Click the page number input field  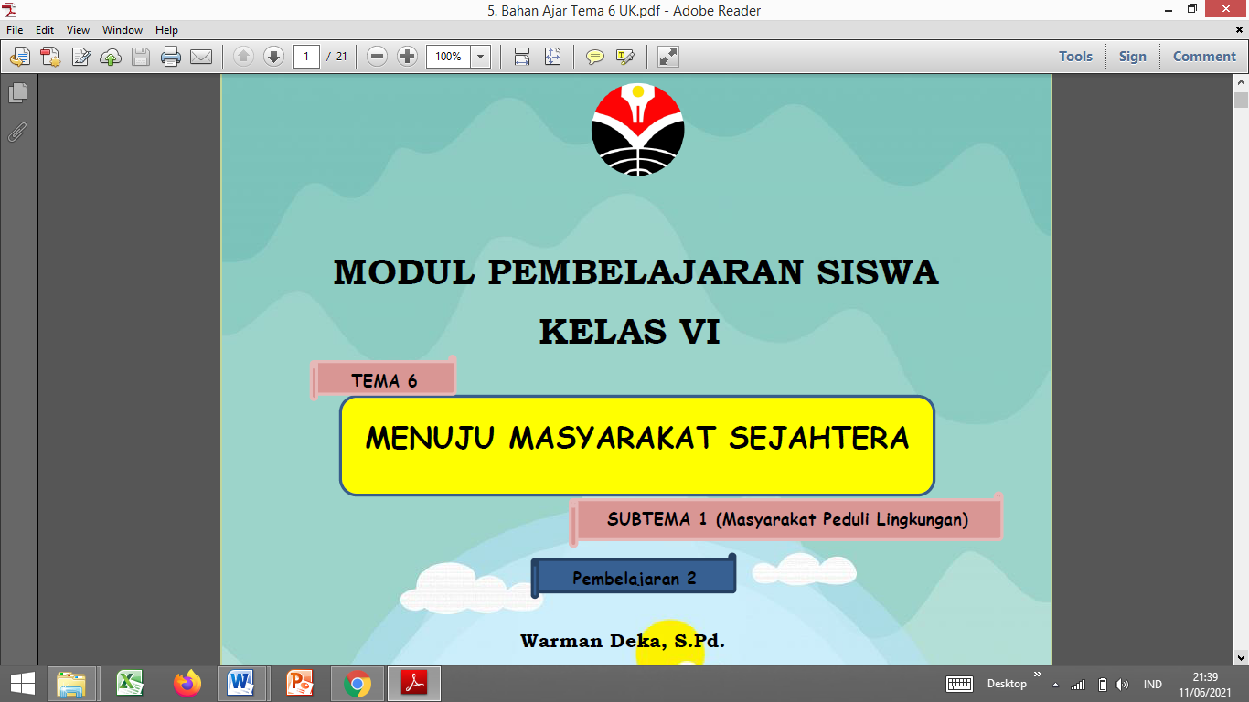[306, 57]
